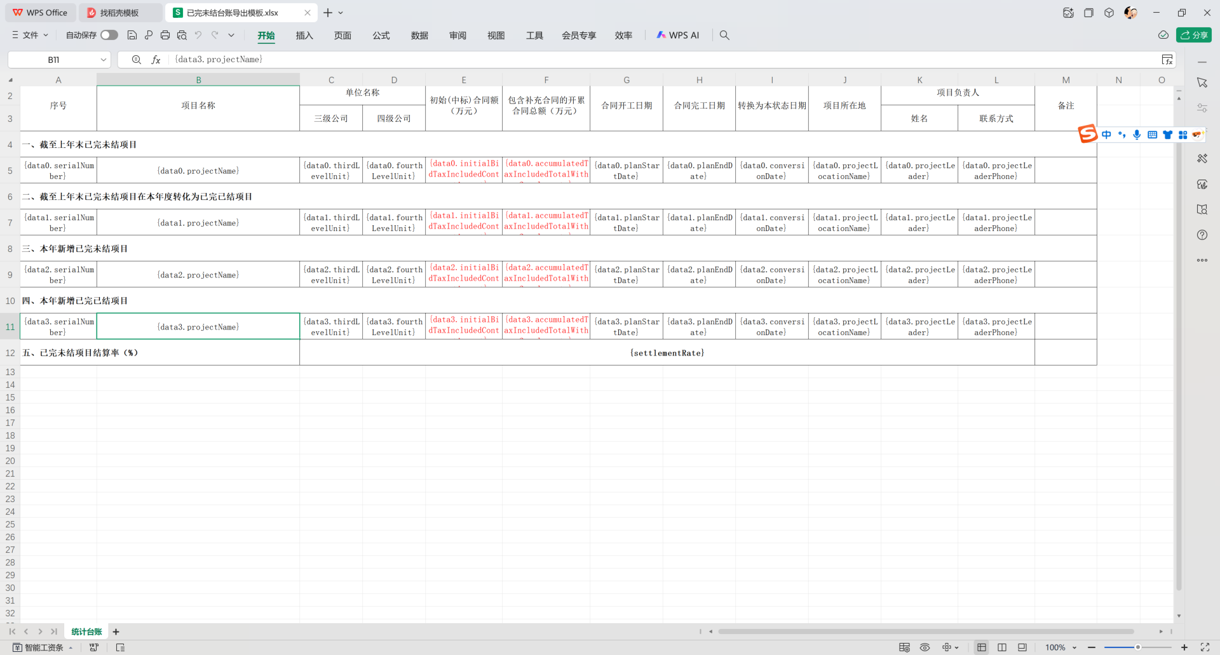
Task: Switch to normal view in status bar
Action: pyautogui.click(x=982, y=647)
